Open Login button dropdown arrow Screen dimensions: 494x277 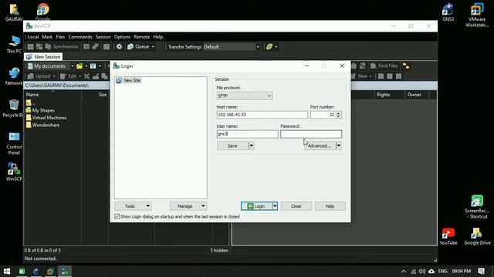pos(275,206)
